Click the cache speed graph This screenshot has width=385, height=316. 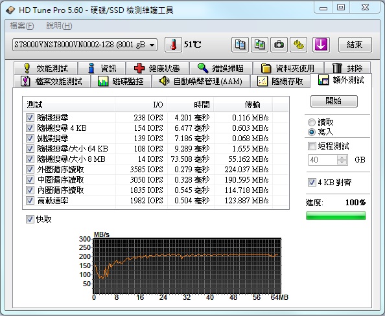pos(187,265)
